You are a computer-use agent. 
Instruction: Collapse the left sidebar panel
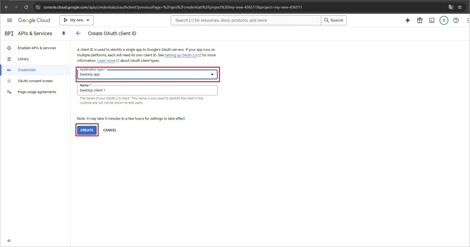[x=9, y=241]
